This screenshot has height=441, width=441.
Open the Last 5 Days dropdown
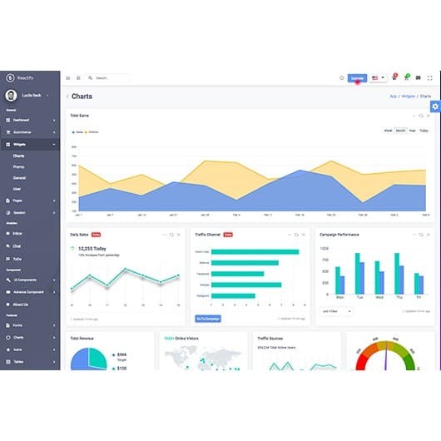click(x=336, y=311)
